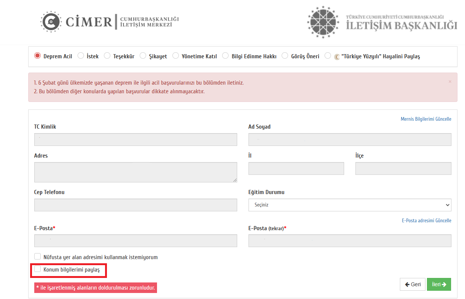Open the Eğitim Durumu dropdown
The width and height of the screenshot is (465, 299).
349,205
